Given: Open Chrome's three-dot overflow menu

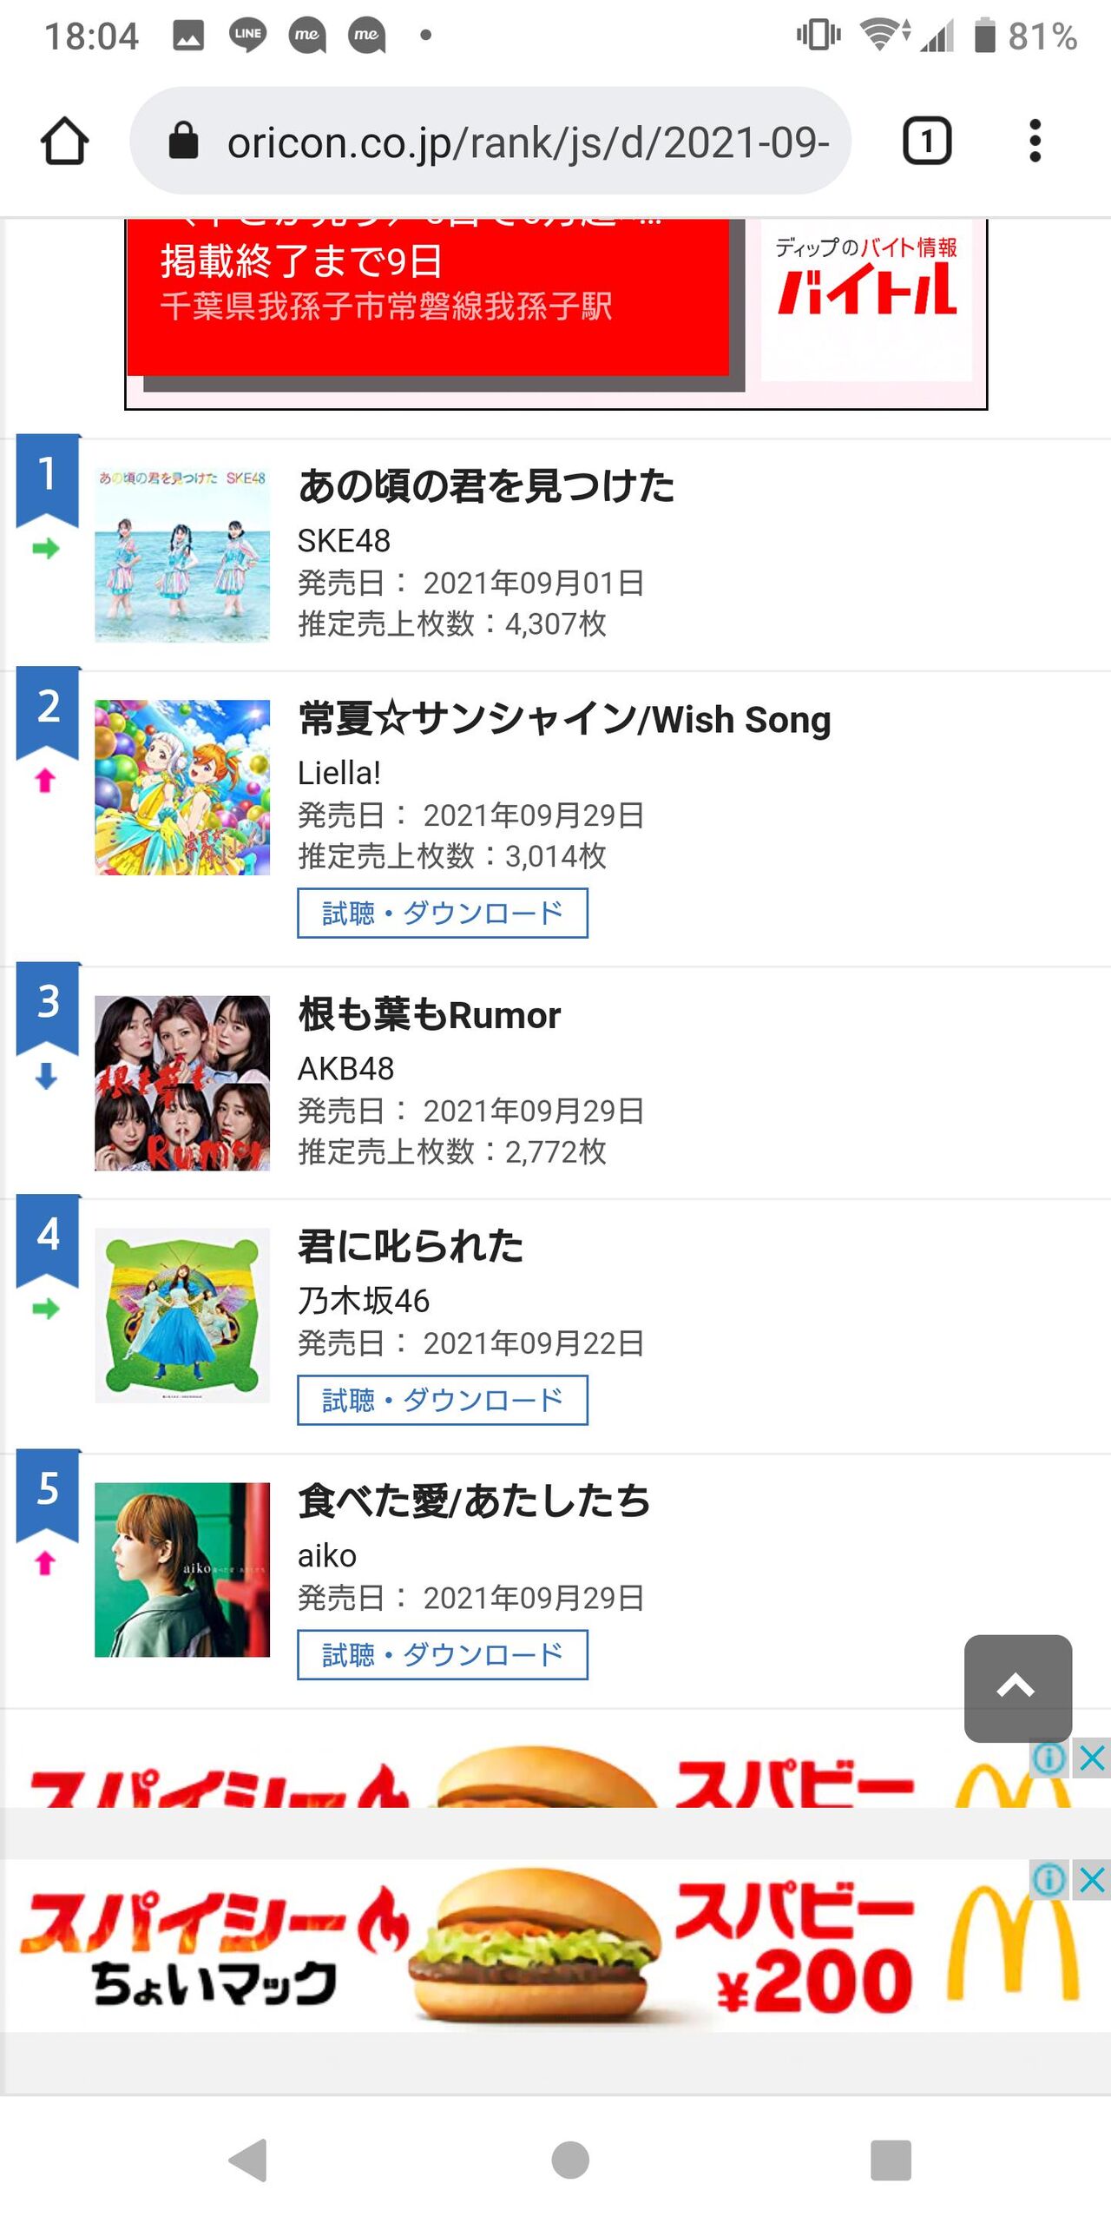Looking at the screenshot, I should click(x=1035, y=141).
